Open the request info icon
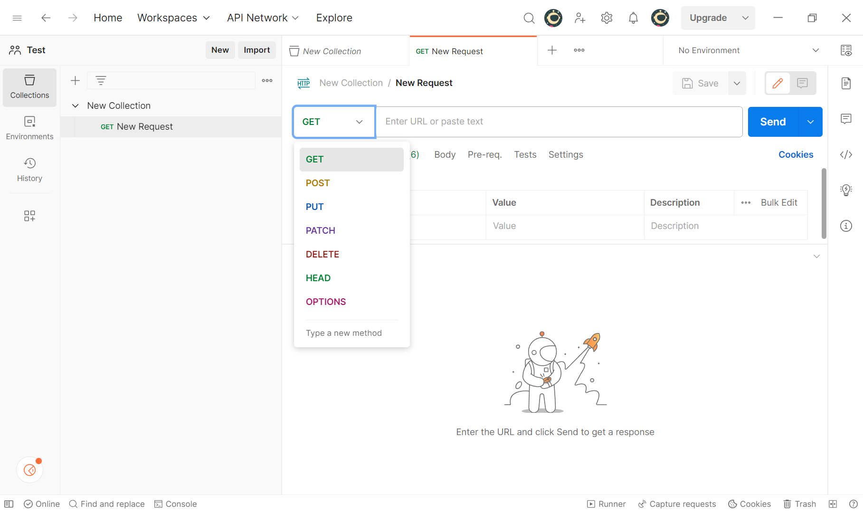Viewport: 863px width, 513px height. (846, 226)
